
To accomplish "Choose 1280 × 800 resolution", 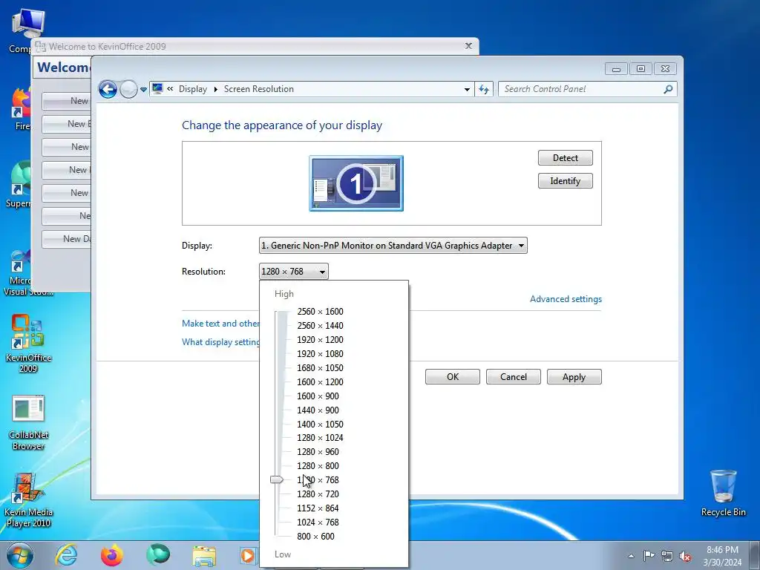I will [318, 466].
